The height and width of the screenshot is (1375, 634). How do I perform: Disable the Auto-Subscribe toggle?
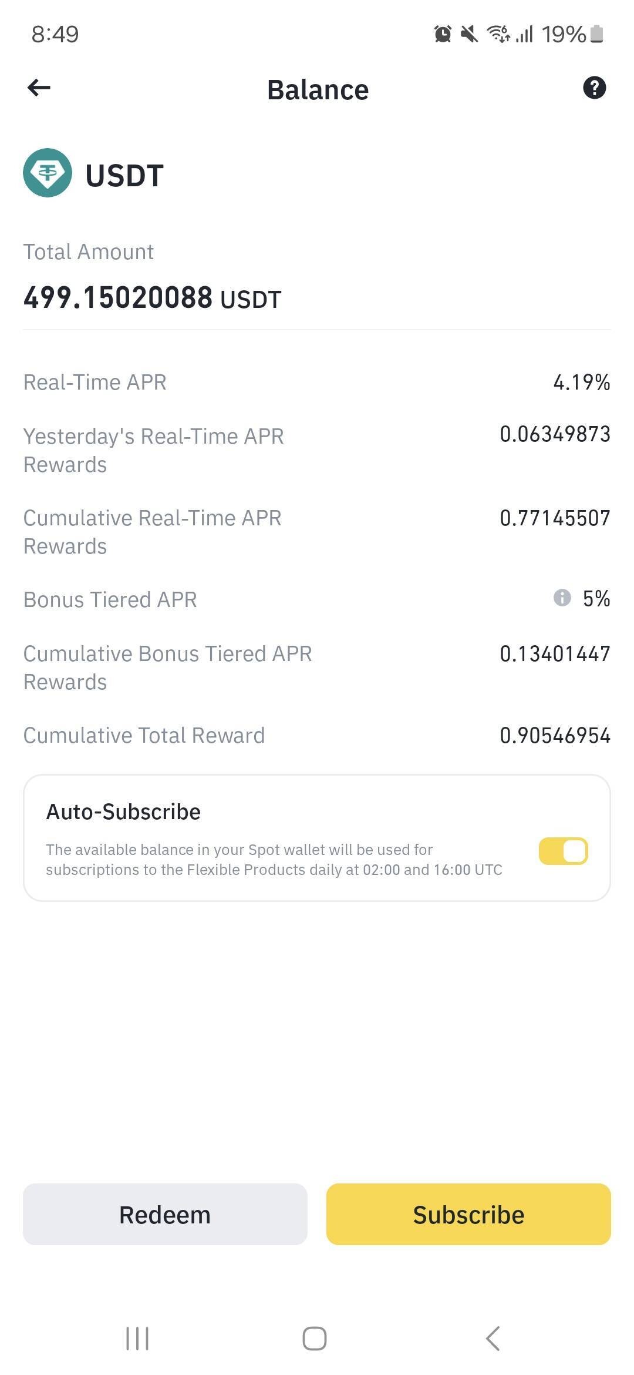563,851
